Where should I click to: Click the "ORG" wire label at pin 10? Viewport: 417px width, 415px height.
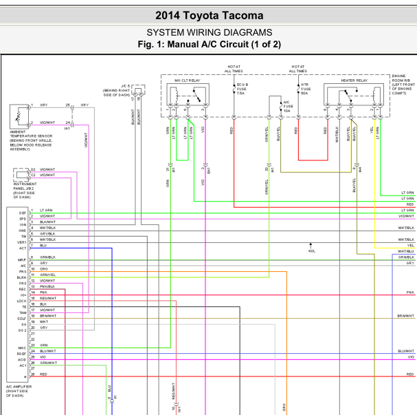pyautogui.click(x=43, y=269)
